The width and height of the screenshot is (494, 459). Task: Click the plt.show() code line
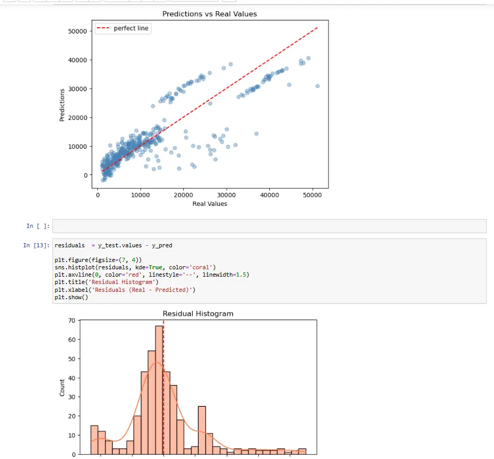point(71,298)
